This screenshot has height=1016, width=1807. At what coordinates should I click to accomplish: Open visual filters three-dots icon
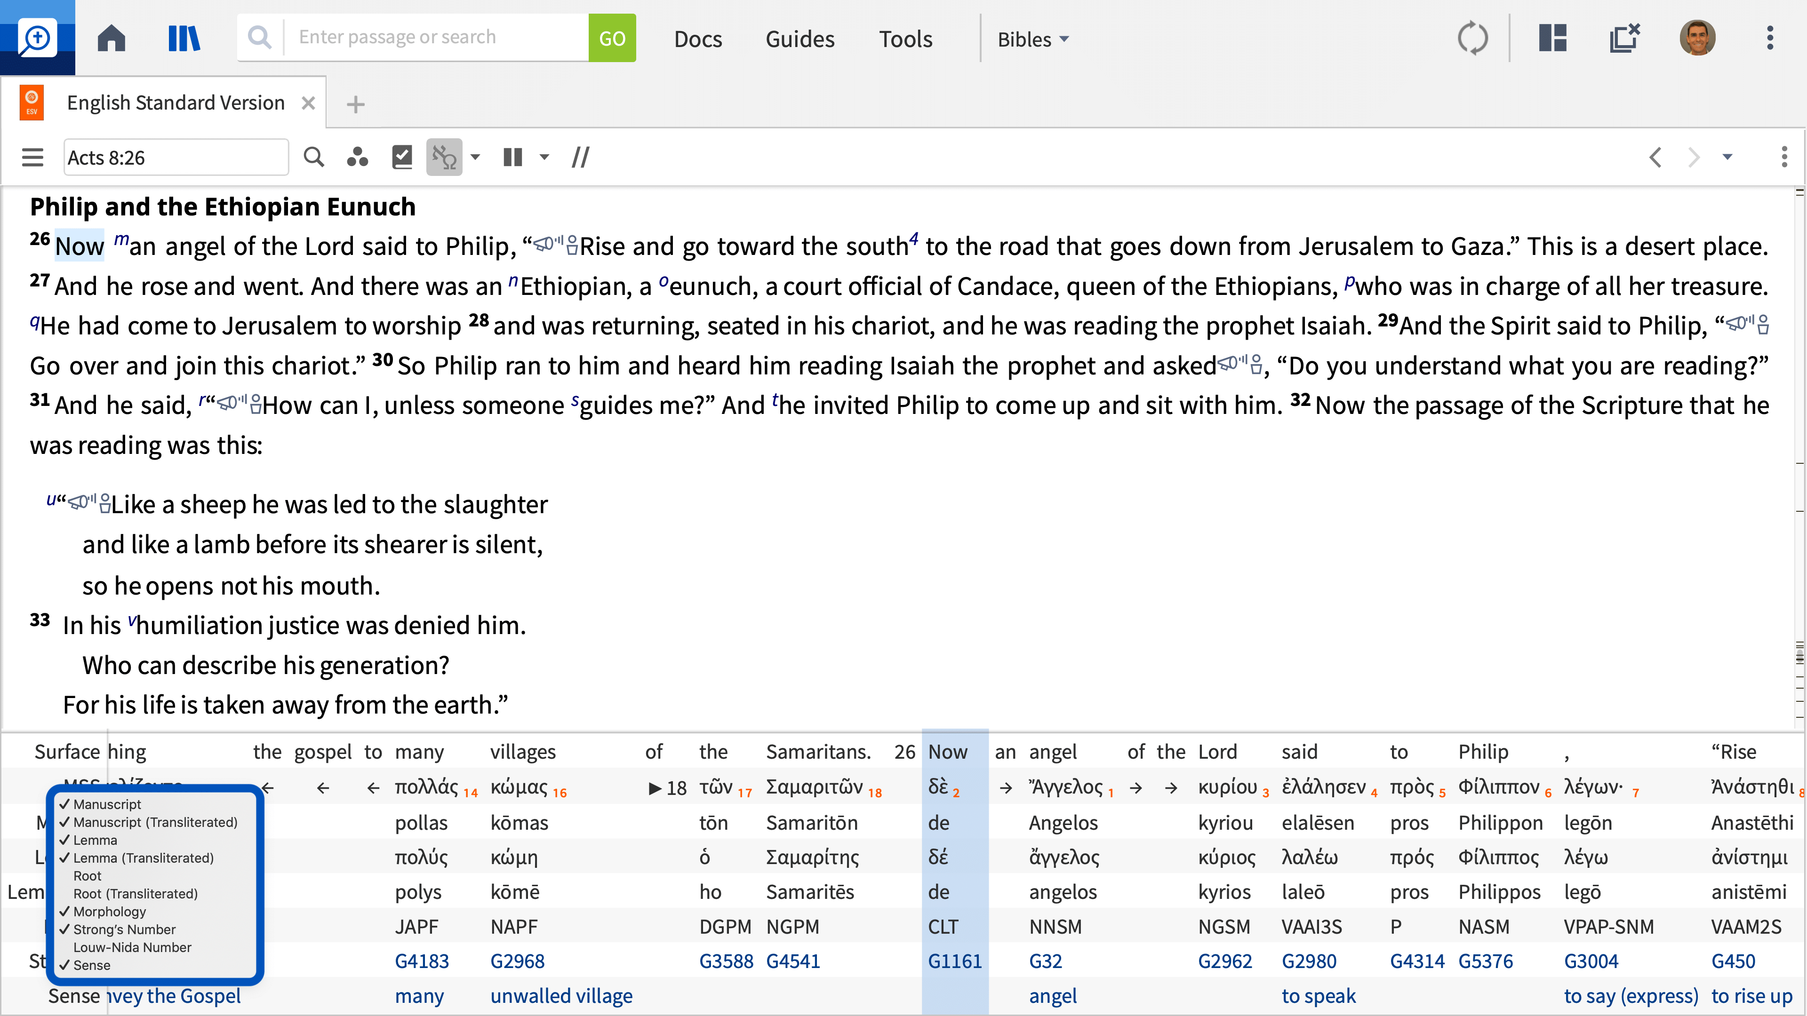(357, 157)
